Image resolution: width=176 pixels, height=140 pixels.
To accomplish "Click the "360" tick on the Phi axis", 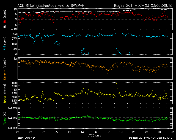I will point(14,34).
